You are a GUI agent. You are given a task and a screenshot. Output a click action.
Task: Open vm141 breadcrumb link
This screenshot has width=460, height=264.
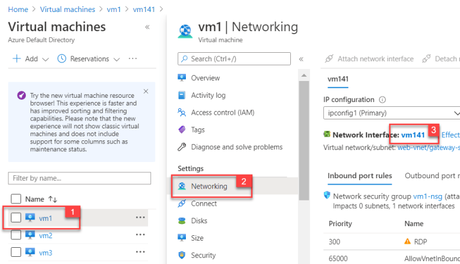[144, 10]
